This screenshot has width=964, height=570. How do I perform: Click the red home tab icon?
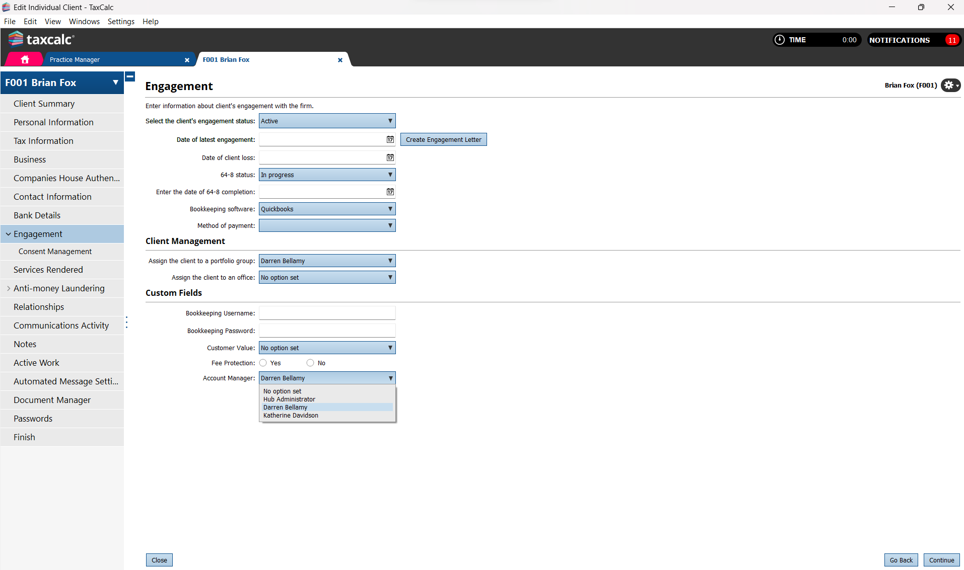click(25, 59)
